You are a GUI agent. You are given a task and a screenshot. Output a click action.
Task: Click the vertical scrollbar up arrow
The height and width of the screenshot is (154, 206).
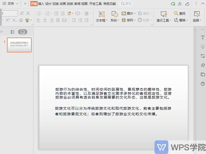(x=195, y=30)
